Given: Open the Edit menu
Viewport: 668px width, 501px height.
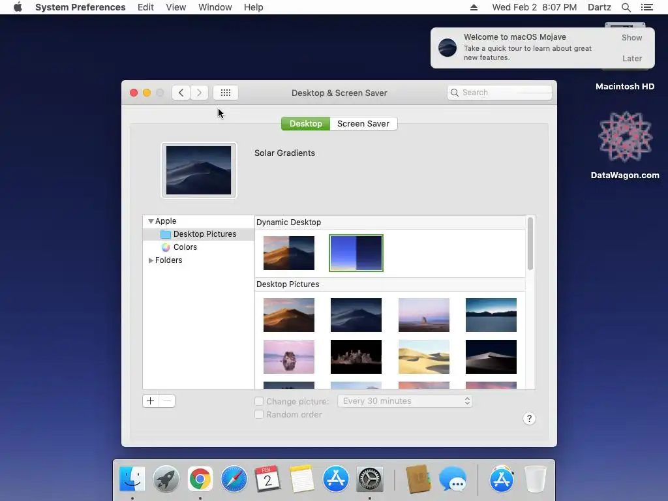Looking at the screenshot, I should click(145, 7).
